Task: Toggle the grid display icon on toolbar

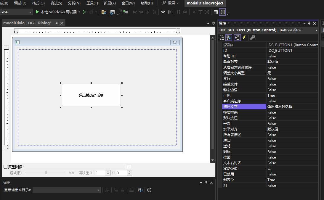Action: (216, 12)
